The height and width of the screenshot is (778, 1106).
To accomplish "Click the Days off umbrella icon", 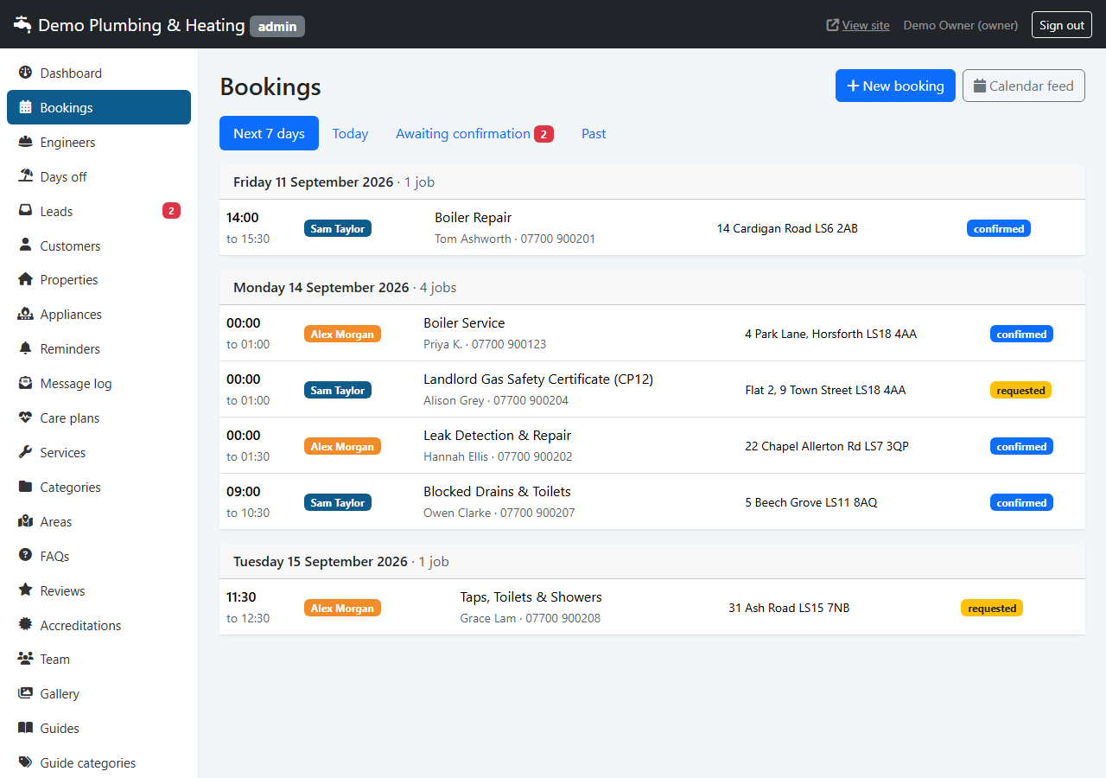I will tap(25, 176).
